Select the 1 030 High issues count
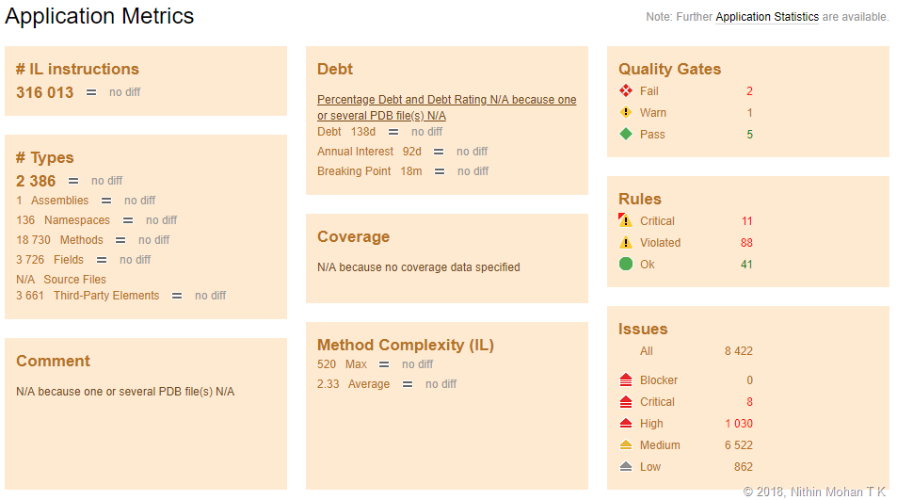 tap(738, 424)
